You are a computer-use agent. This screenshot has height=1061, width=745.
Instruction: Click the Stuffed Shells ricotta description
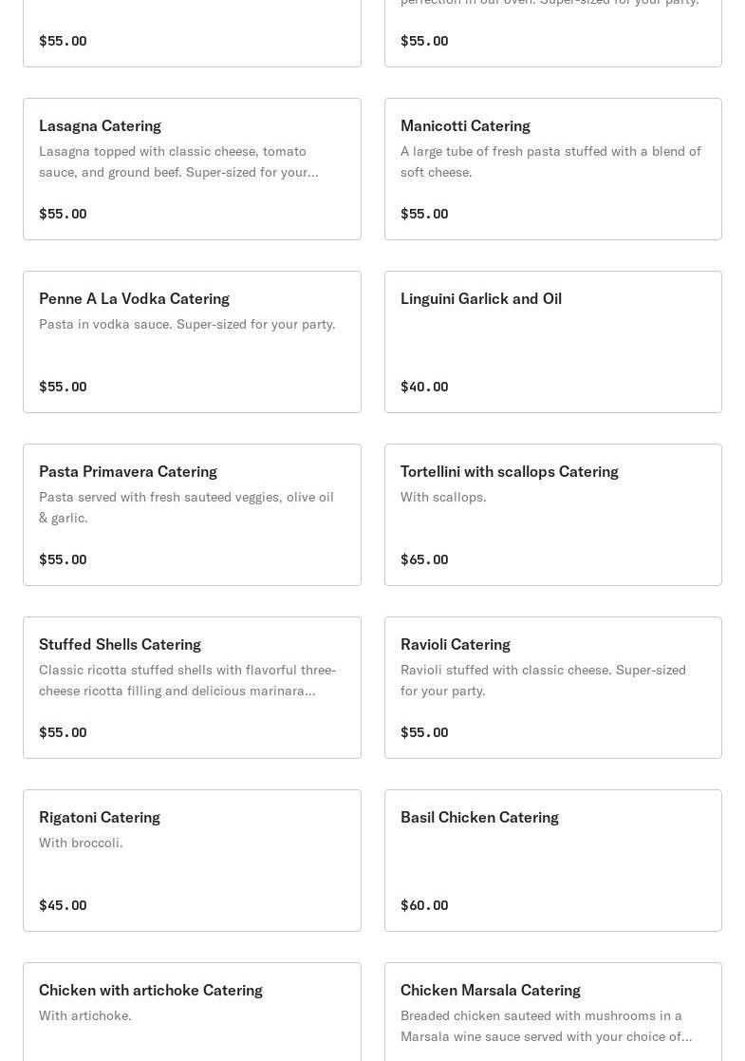coord(187,680)
